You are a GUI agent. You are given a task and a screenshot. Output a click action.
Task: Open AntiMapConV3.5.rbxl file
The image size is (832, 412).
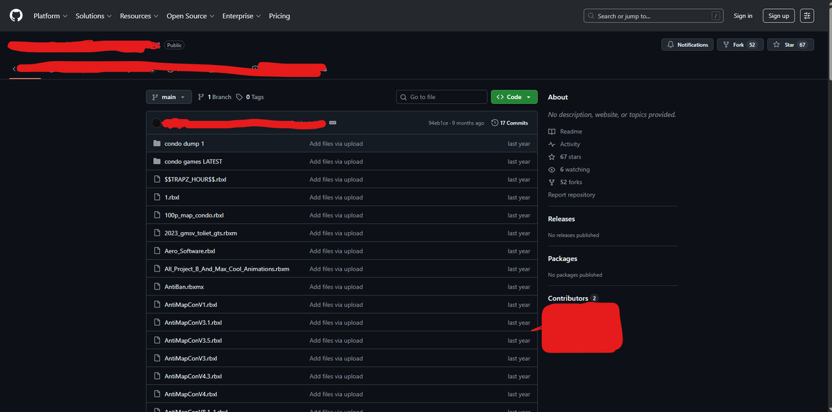(x=193, y=341)
